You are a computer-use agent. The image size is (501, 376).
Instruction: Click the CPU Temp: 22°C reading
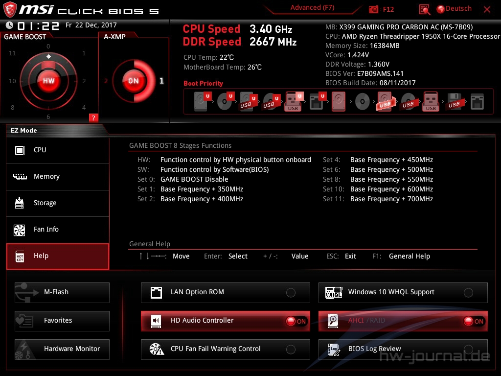click(x=208, y=58)
